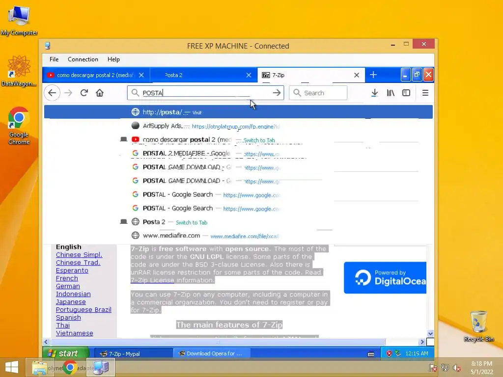Viewport: 503px width, 377px height.
Task: Close the como descargar postal 2 tab
Action: click(x=141, y=75)
